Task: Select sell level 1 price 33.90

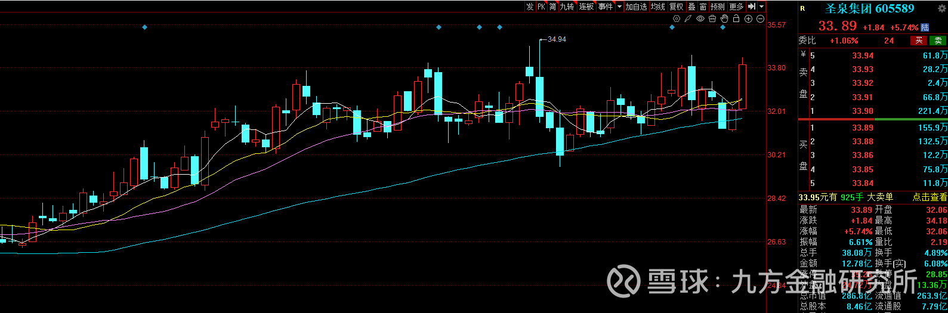Action: pyautogui.click(x=862, y=111)
